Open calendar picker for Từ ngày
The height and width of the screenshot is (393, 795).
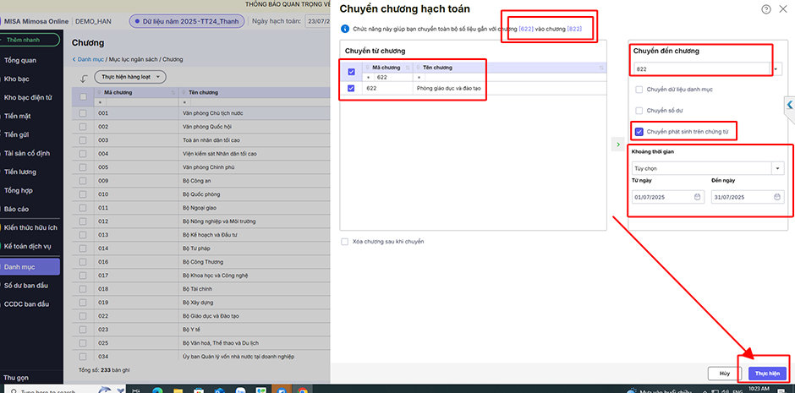tap(697, 197)
